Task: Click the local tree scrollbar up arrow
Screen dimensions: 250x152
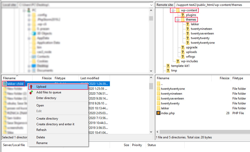Action: [x=151, y=11]
